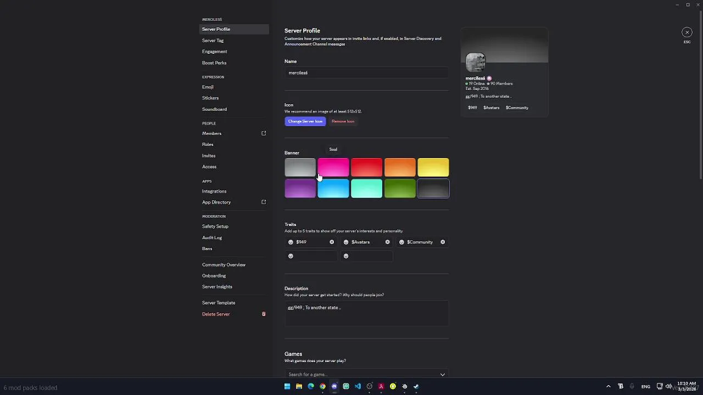703x395 pixels.
Task: Choose the red banner swatch
Action: (x=366, y=167)
